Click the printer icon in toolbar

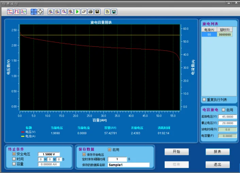91,12
